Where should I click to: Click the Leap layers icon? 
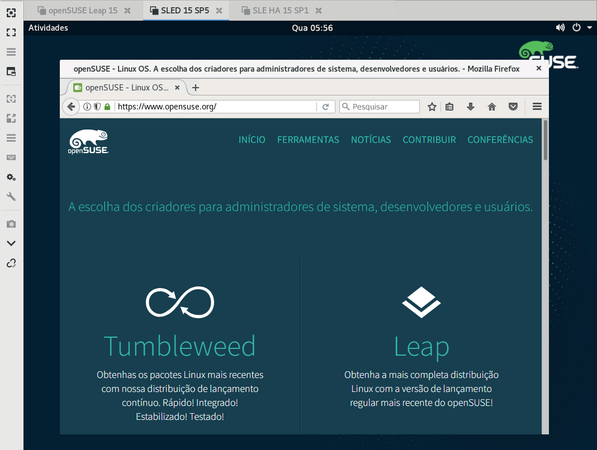(x=421, y=302)
